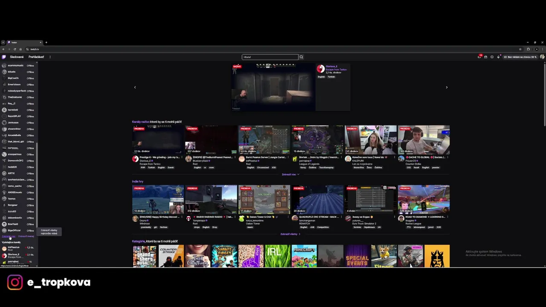This screenshot has width=546, height=307.
Task: Open the Kategórie heading link
Action: (138, 241)
